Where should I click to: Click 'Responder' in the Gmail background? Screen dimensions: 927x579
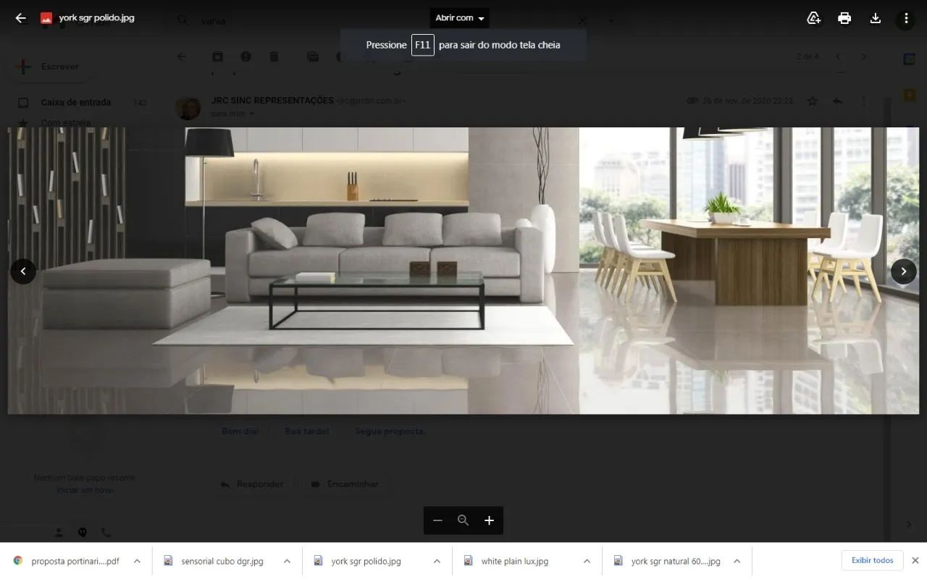(252, 483)
